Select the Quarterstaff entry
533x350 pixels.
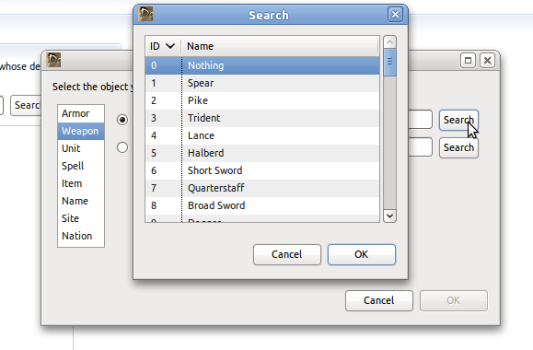262,188
